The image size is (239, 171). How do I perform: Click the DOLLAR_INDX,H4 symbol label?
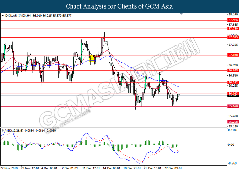[x=18, y=16]
